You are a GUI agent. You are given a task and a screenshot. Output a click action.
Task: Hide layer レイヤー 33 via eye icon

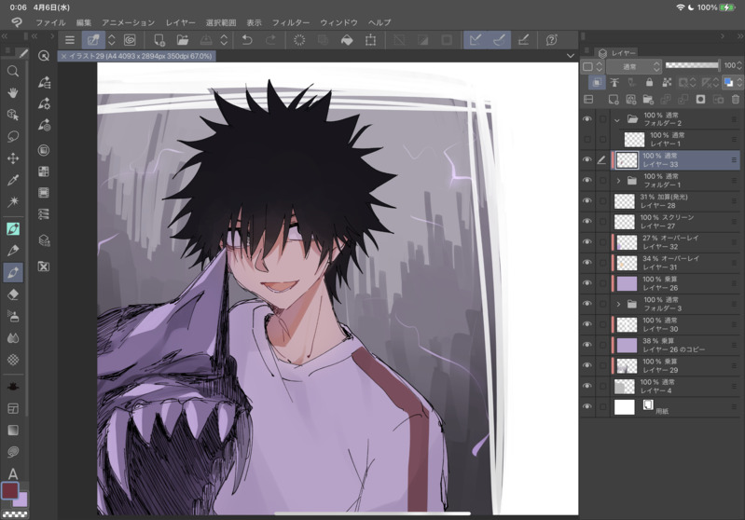[x=587, y=160]
